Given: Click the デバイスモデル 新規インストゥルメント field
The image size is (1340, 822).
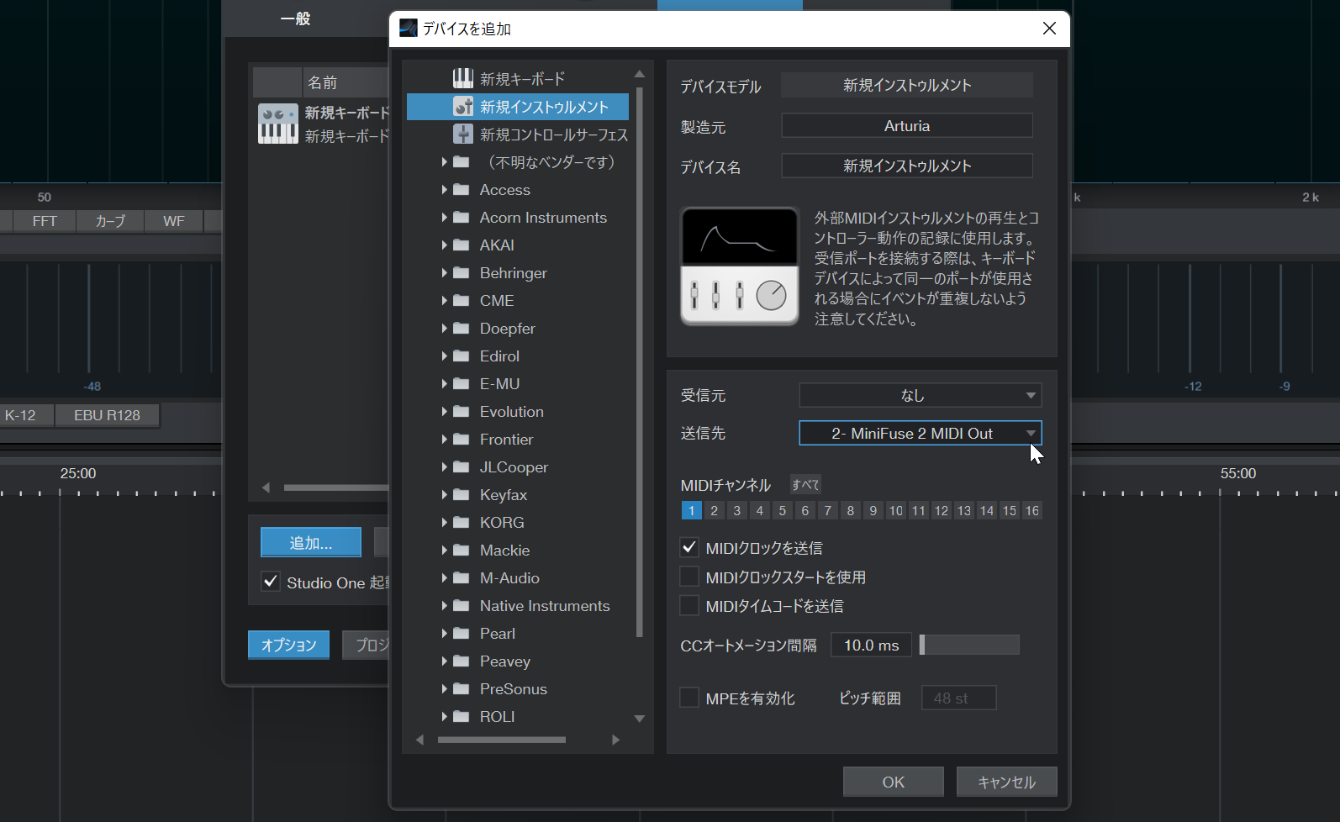Looking at the screenshot, I should tap(907, 85).
